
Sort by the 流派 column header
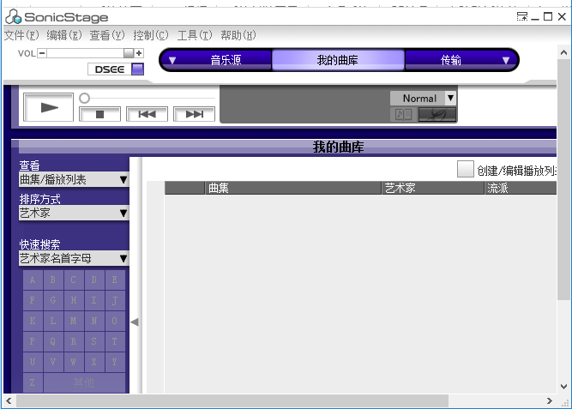pos(521,188)
